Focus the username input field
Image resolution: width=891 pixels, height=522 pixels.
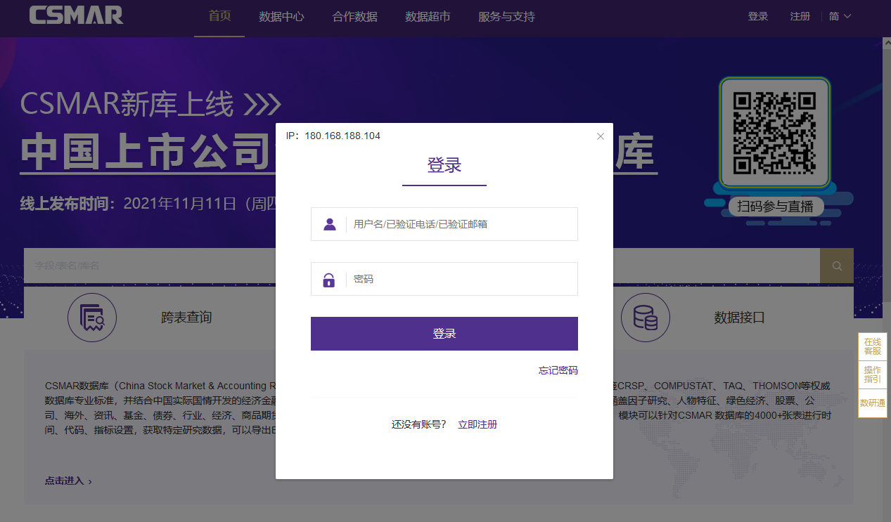[461, 224]
